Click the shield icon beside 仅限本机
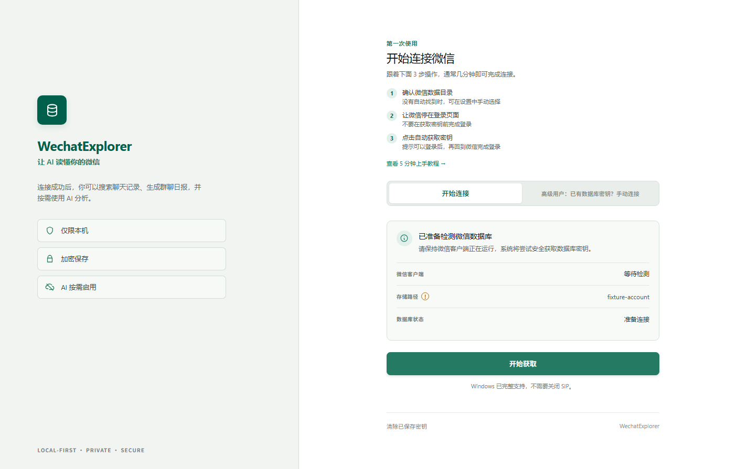The width and height of the screenshot is (747, 469). 50,231
